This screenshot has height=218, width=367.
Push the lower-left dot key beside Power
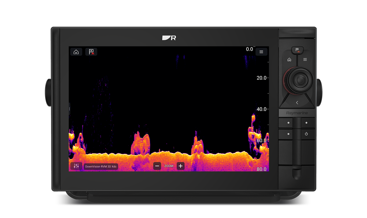288,134
